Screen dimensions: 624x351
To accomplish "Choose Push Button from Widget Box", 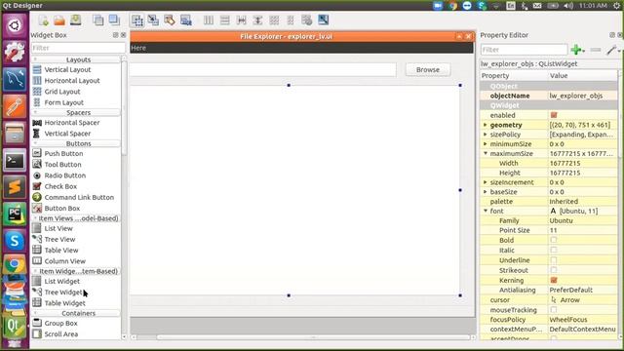I will pos(63,153).
